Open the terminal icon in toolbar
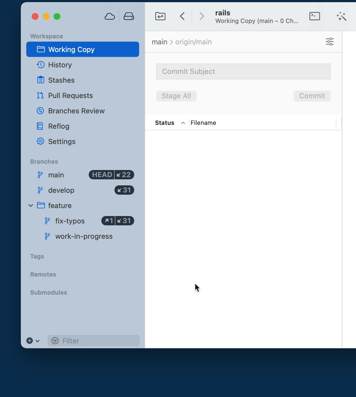The image size is (356, 397). coord(315,16)
